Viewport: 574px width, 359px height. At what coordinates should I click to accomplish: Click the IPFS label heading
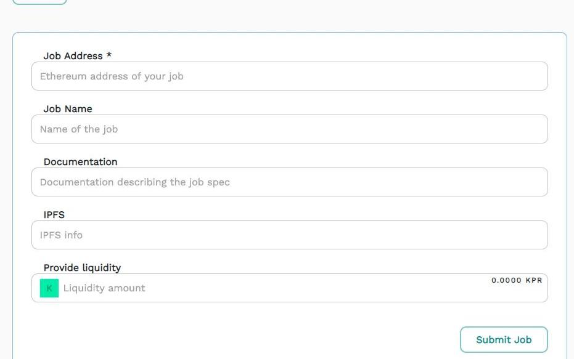54,215
